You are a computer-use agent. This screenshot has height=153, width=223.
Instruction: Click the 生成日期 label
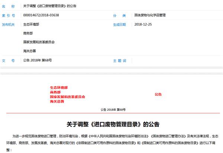click(x=120, y=24)
